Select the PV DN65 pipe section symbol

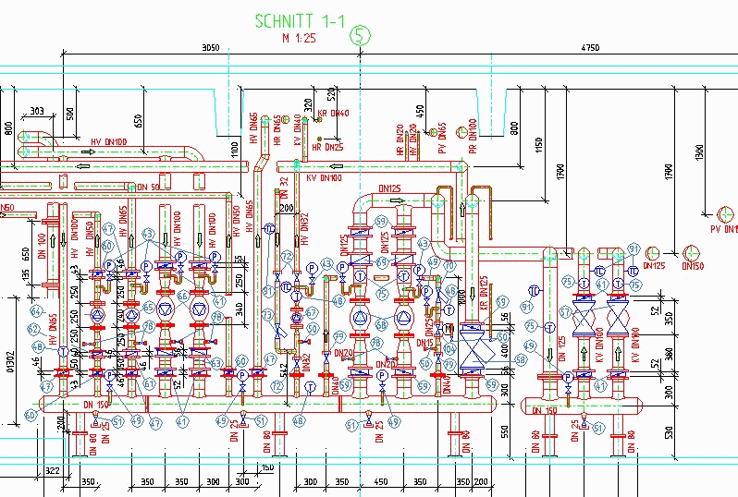pyautogui.click(x=432, y=132)
